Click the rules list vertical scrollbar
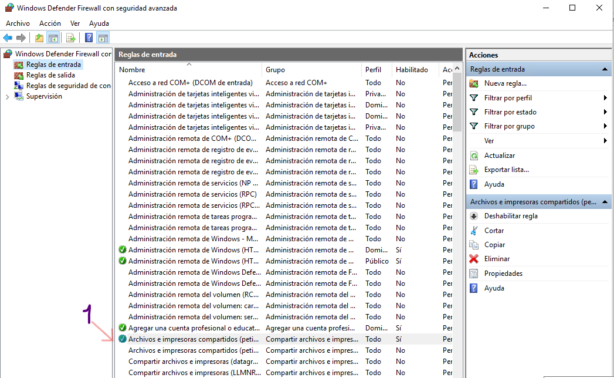The height and width of the screenshot is (378, 614). coord(457,235)
